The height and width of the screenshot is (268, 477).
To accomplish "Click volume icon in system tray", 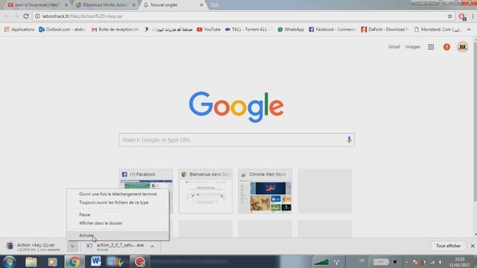I will (440, 262).
